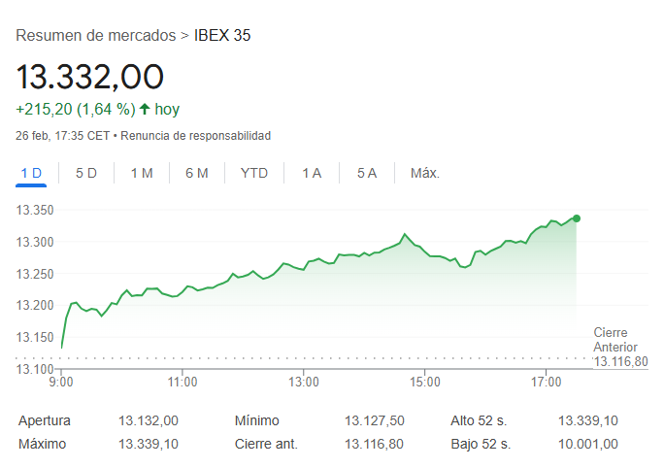Show the Máx. full history tab
This screenshot has height=468, width=664.
point(425,173)
